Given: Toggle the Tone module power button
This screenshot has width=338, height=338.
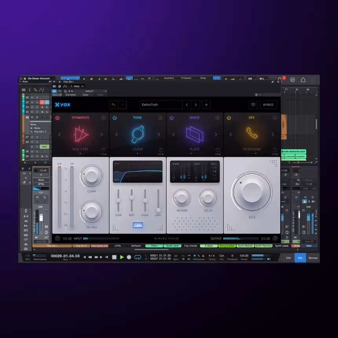Looking at the screenshot, I should pos(115,118).
